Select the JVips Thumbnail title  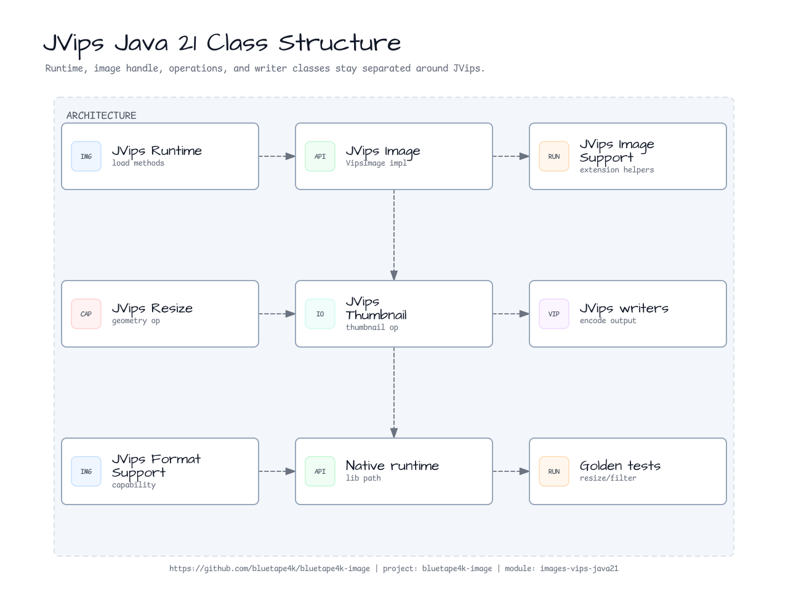click(376, 308)
